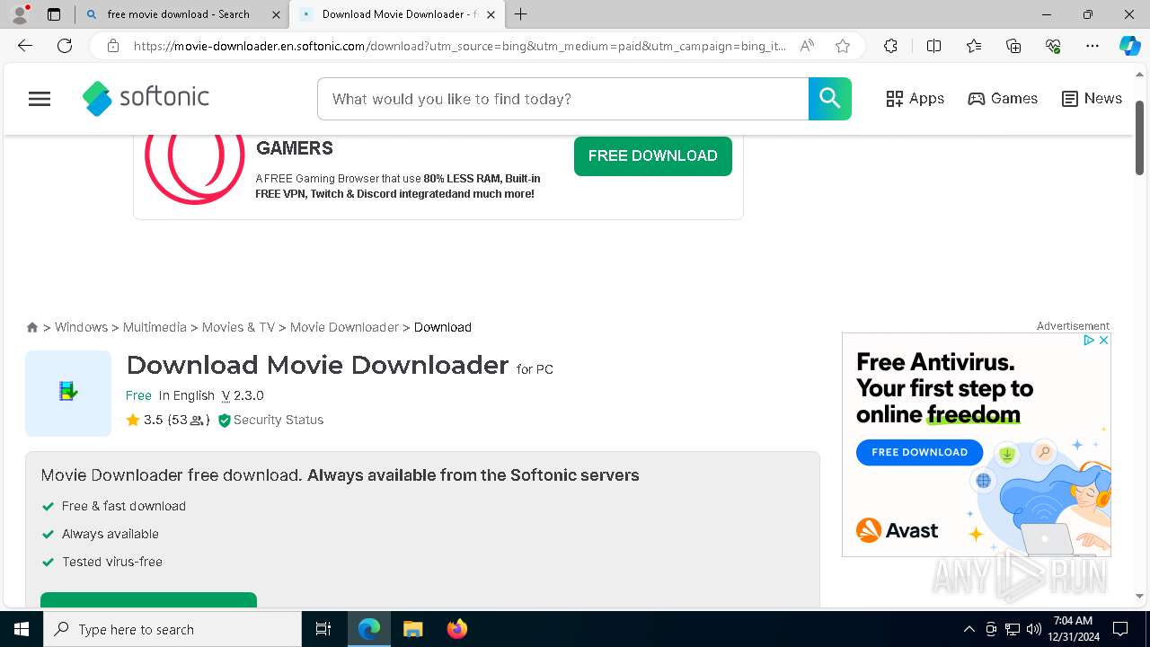Screen dimensions: 1150x647
Task: Open the Favorites list
Action: point(974,46)
